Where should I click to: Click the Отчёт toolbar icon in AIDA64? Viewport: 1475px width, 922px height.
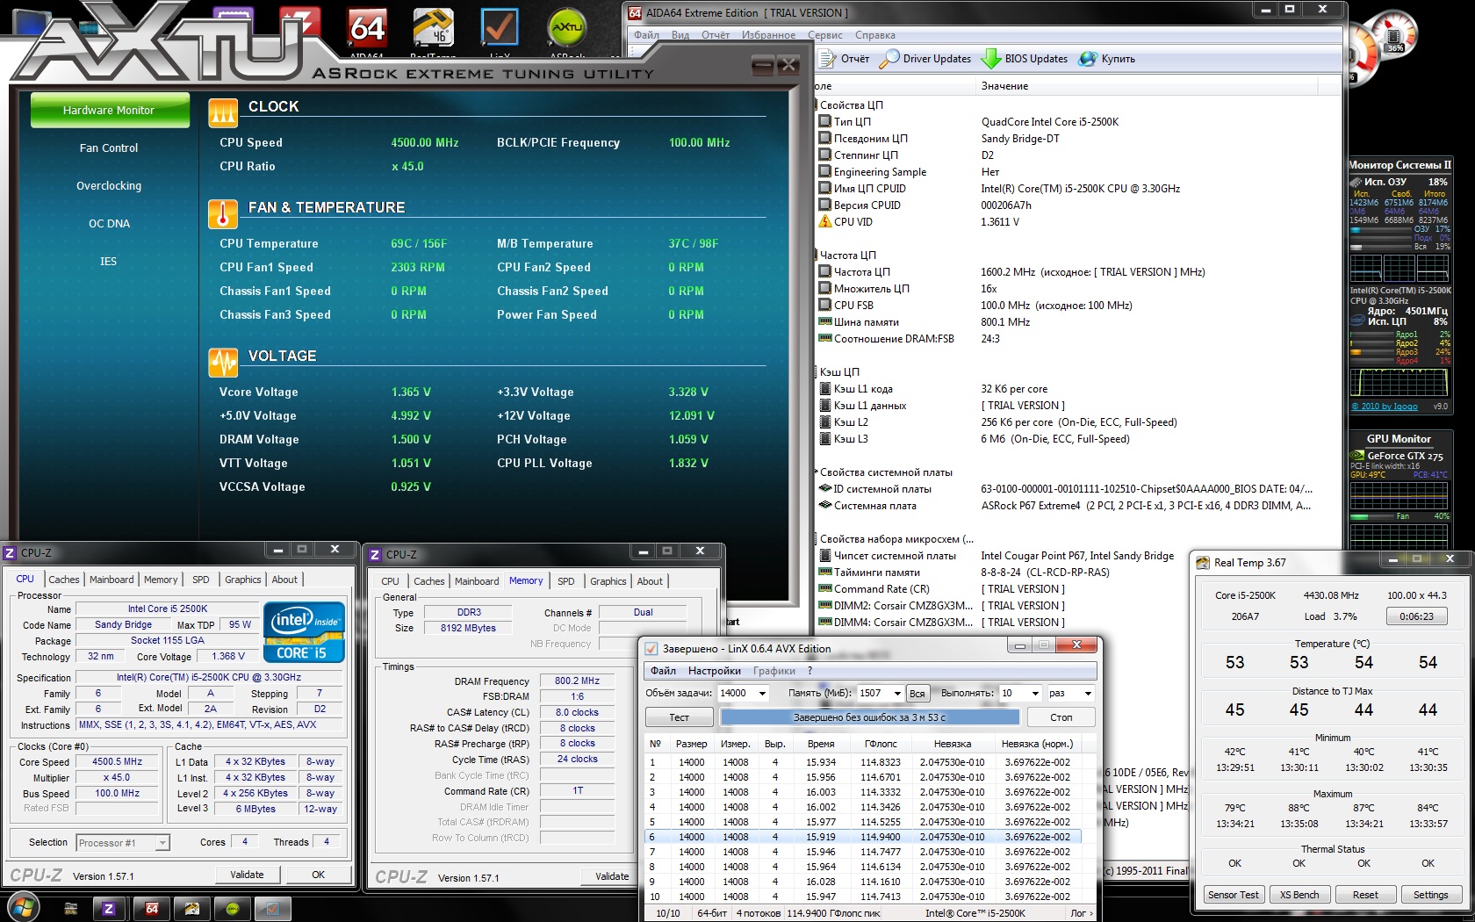coord(827,59)
